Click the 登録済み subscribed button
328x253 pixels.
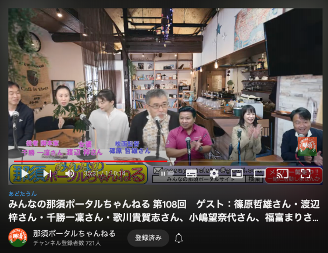coord(148,238)
